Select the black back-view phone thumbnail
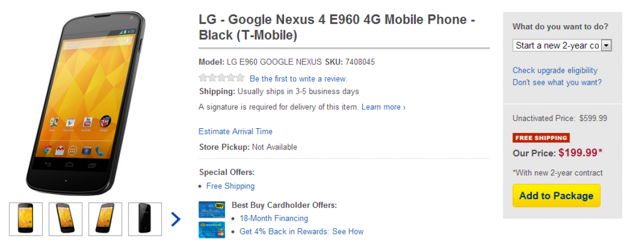 pyautogui.click(x=145, y=219)
